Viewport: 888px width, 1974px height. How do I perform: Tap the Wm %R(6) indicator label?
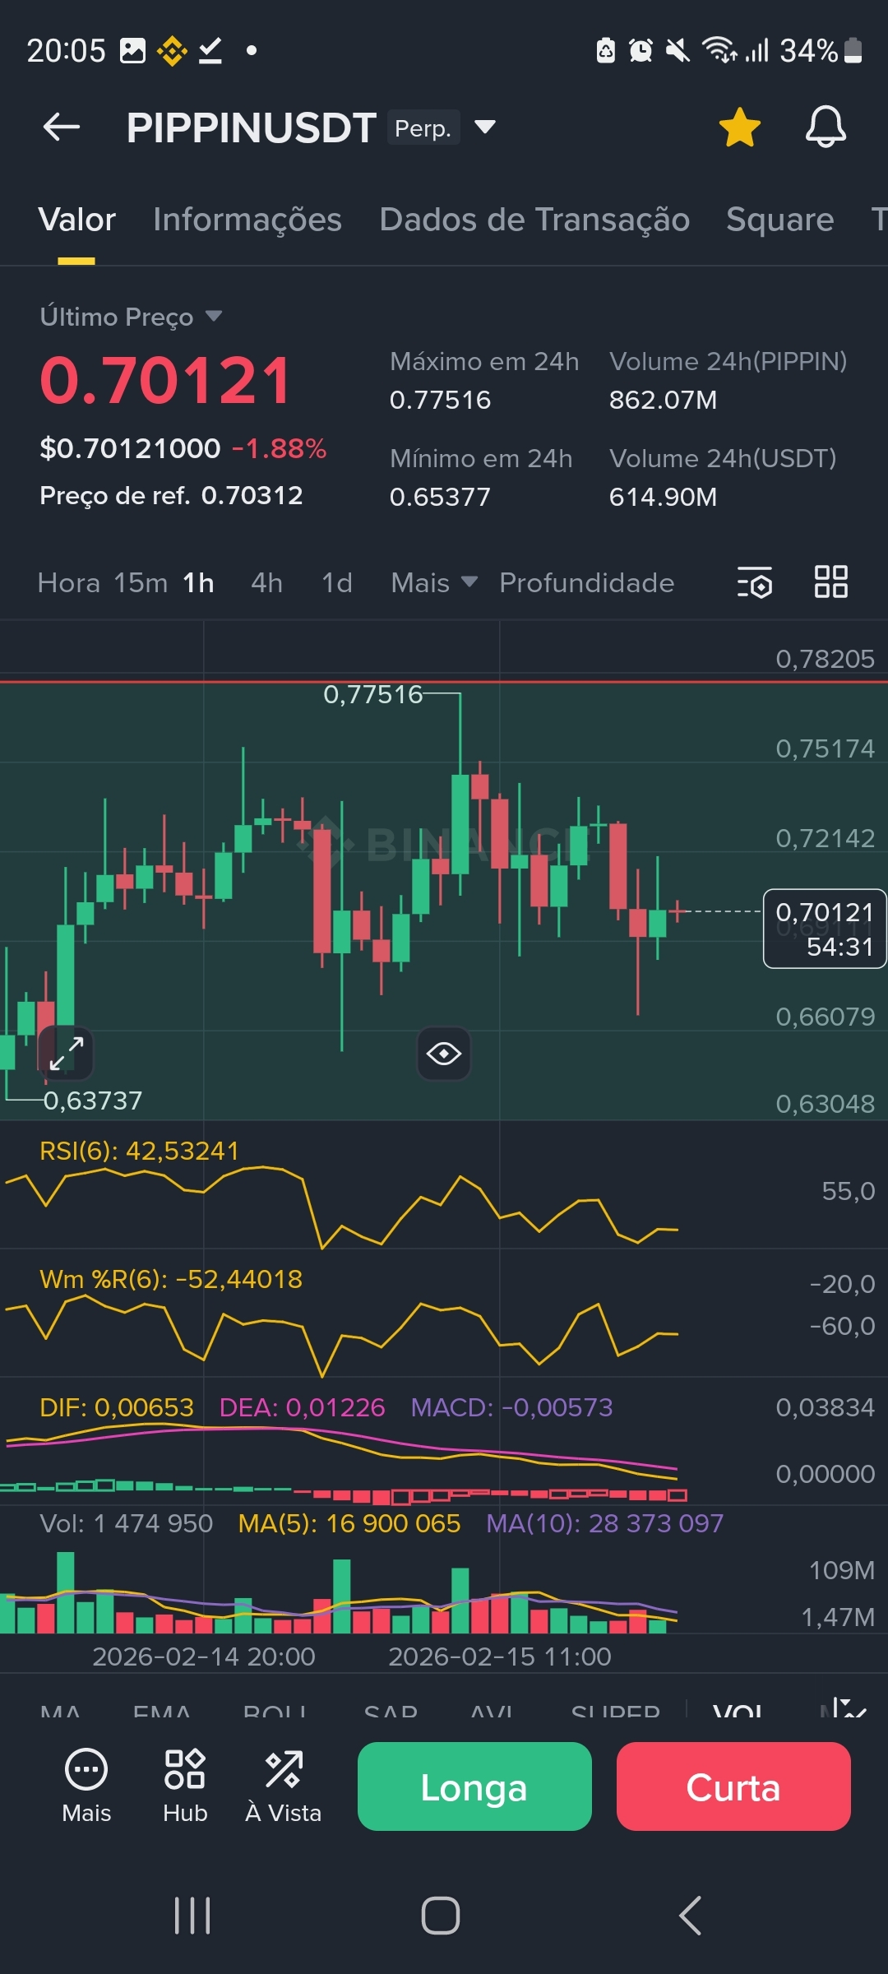coord(171,1279)
